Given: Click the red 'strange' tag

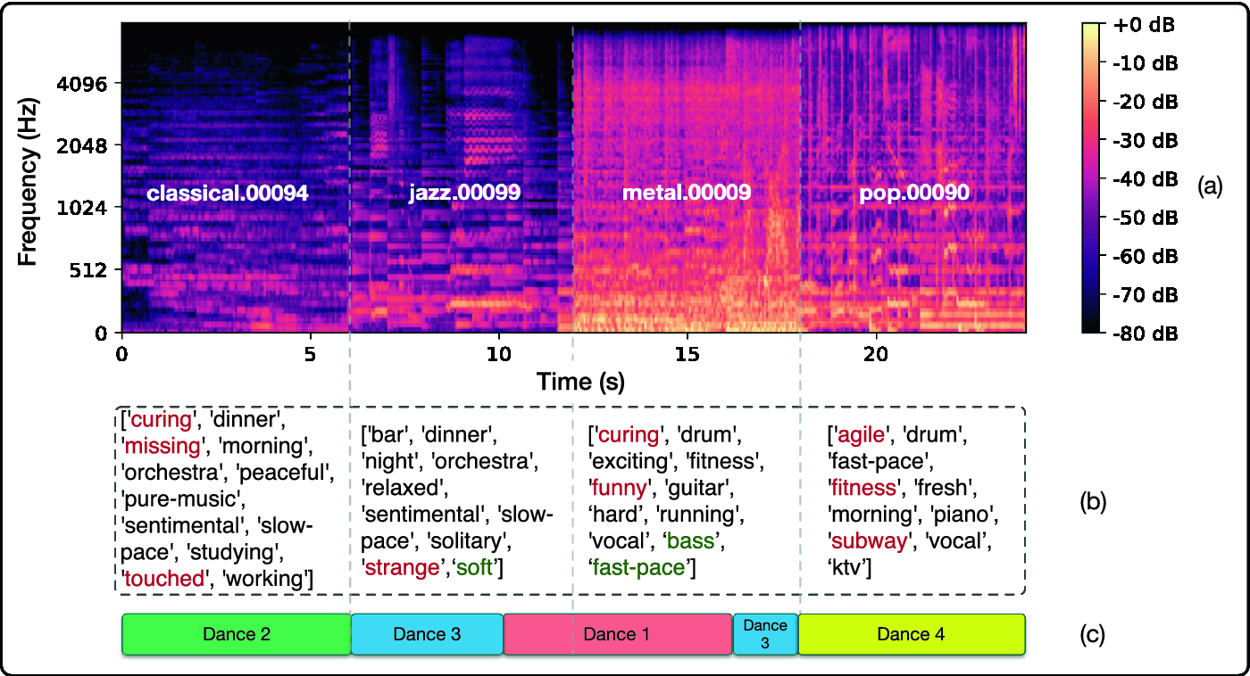Looking at the screenshot, I should [x=402, y=569].
